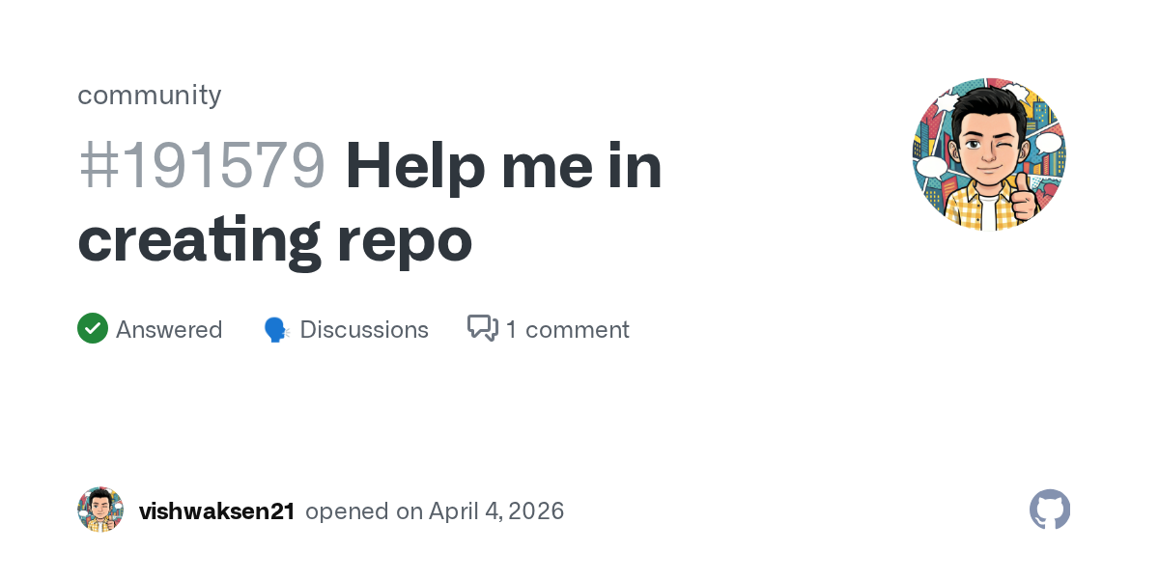Click "creating repo" on the title's second line
1159x579 pixels.
point(275,239)
